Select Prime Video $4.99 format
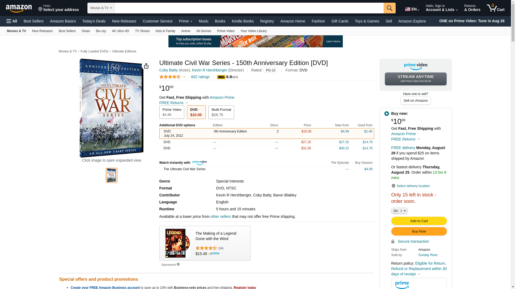The image size is (515, 289). 172,112
